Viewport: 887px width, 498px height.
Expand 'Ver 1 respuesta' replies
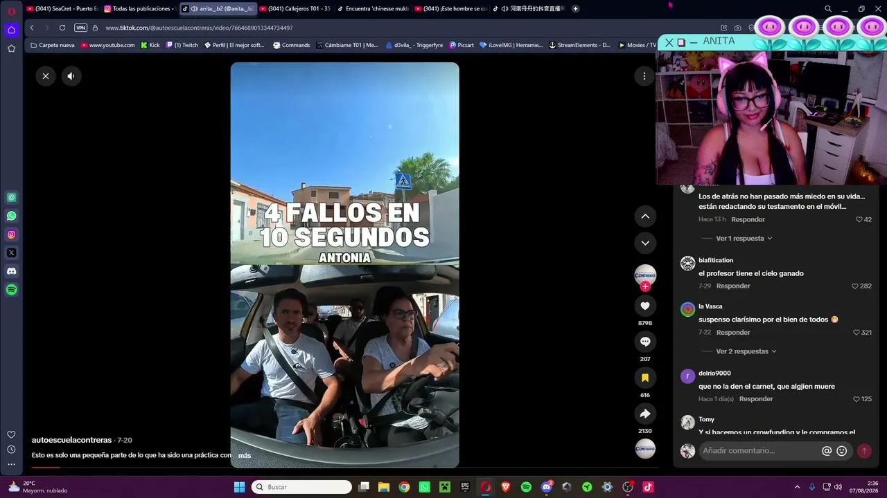coord(744,239)
